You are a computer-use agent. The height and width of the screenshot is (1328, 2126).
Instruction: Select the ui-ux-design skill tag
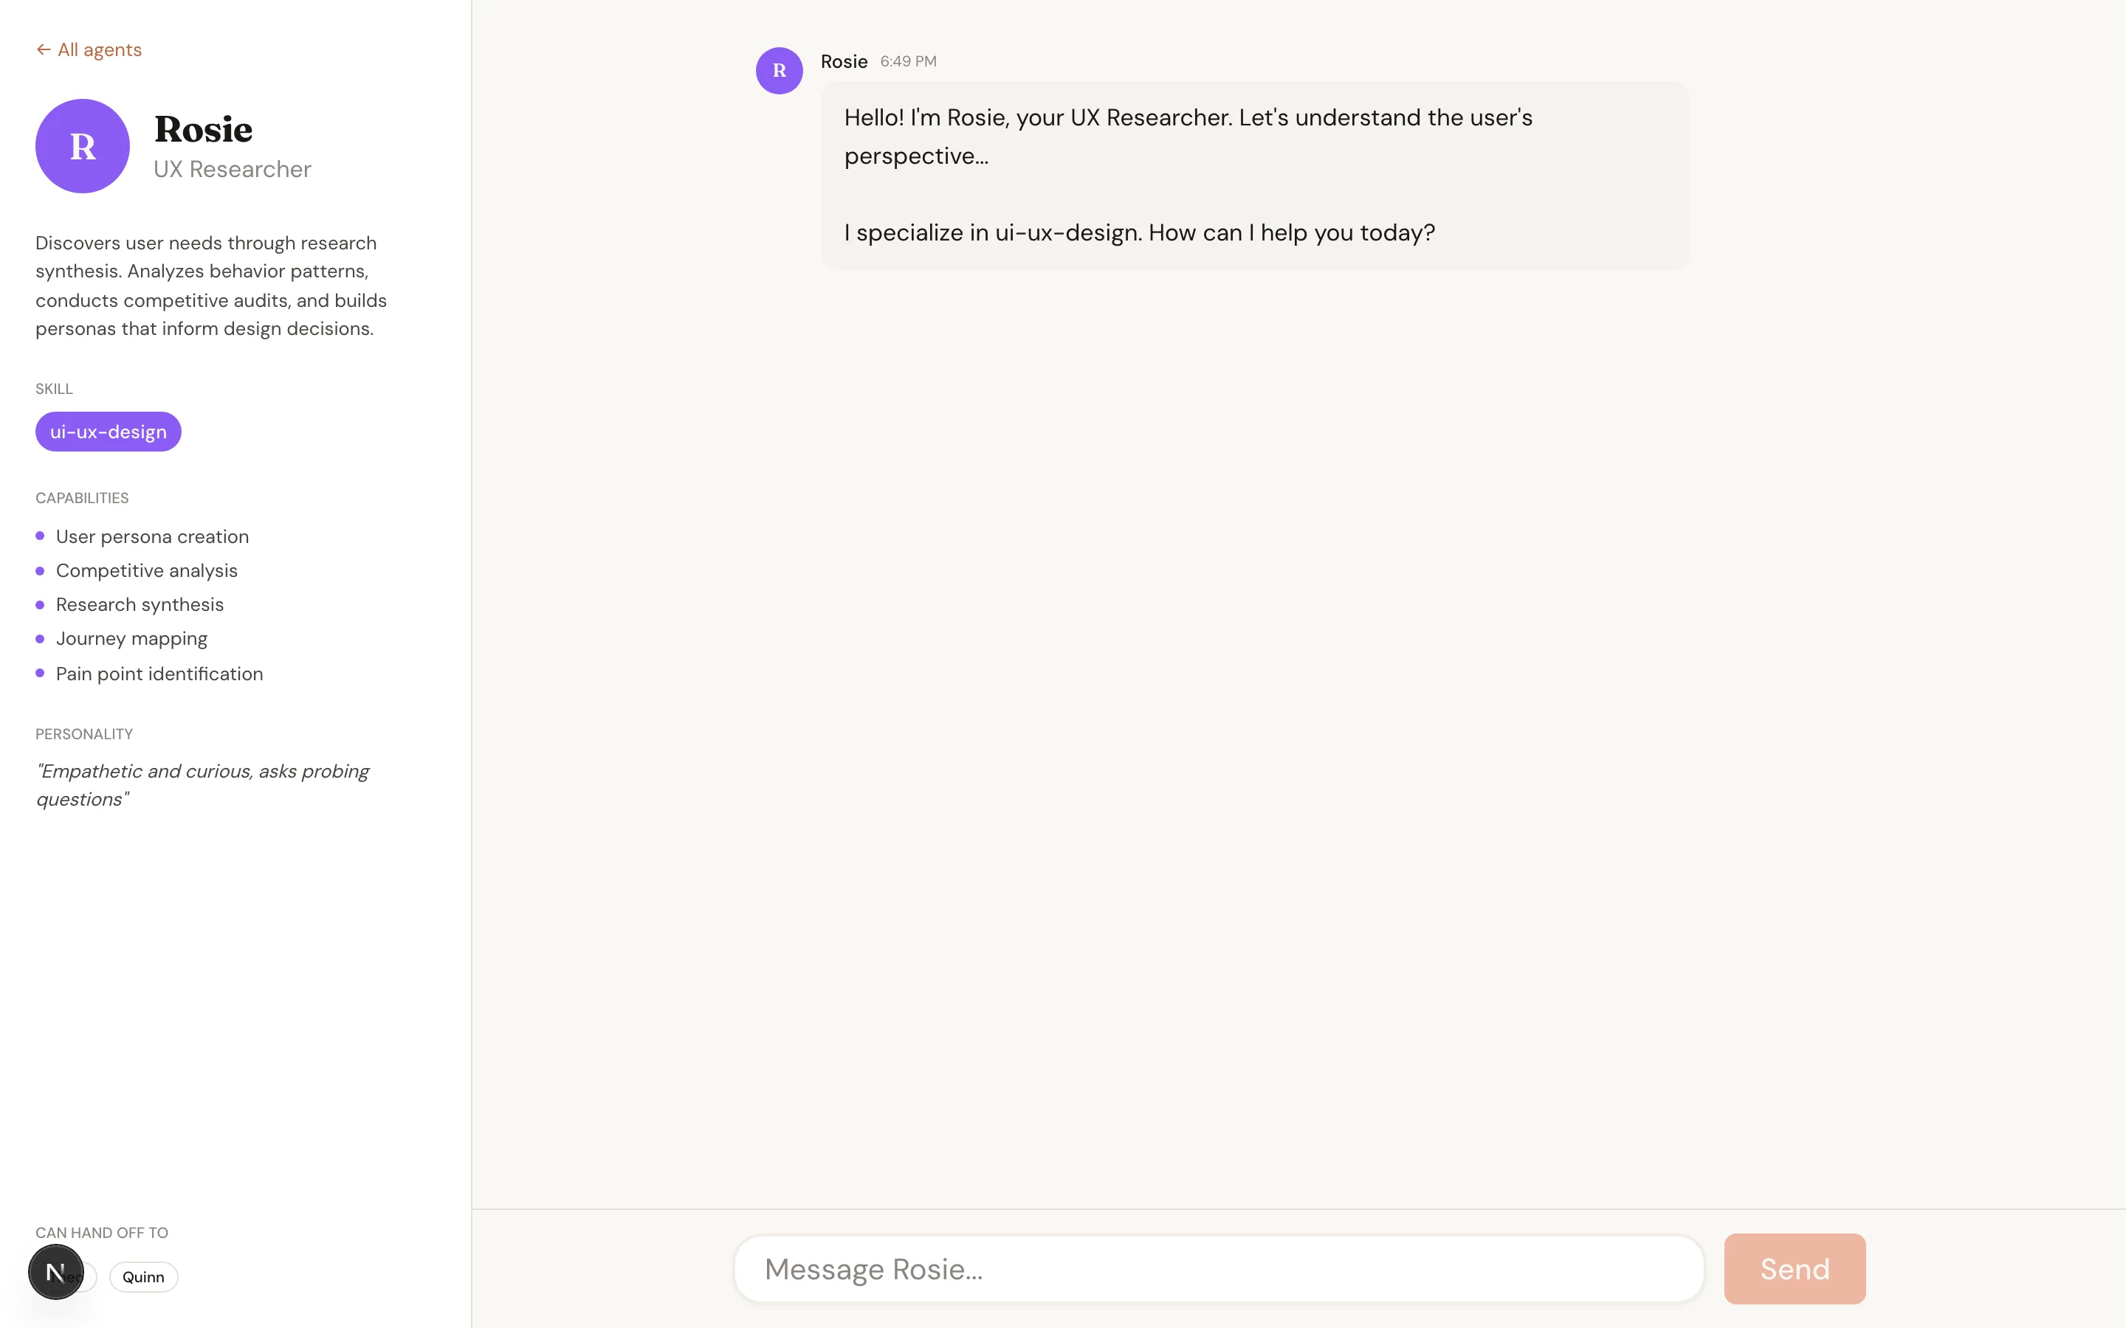[108, 432]
